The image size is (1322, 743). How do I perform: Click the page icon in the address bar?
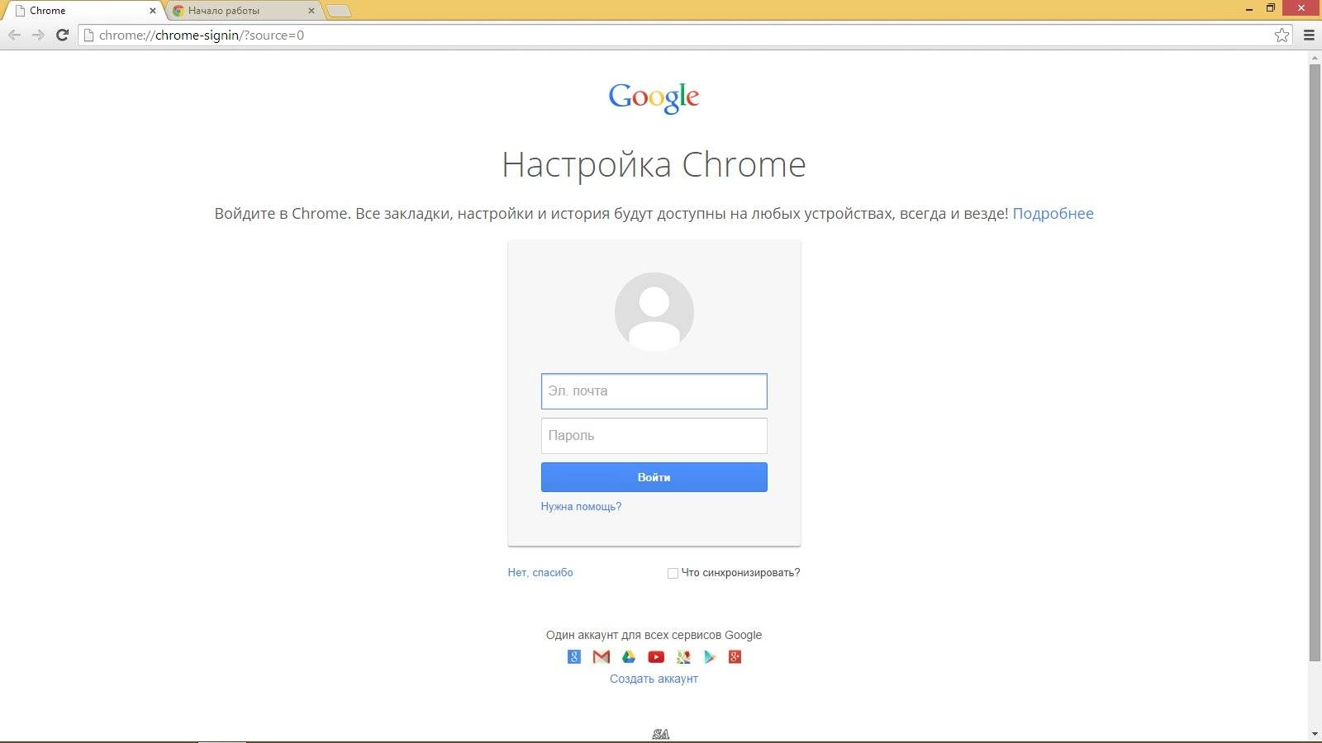click(x=88, y=35)
